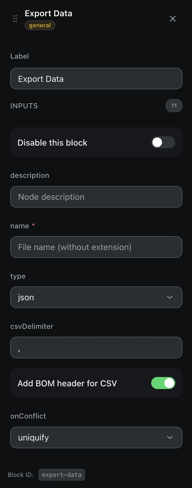
Task: Focus the File name input field
Action: [96, 247]
